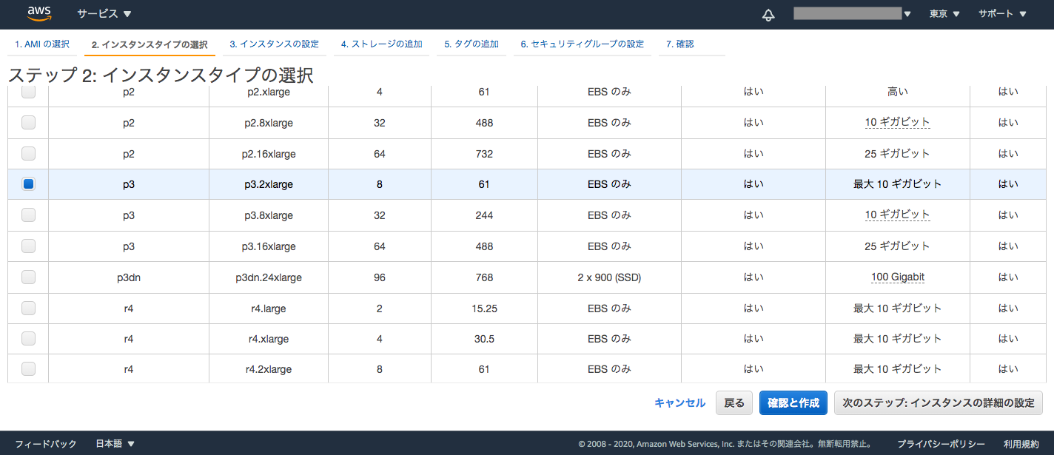This screenshot has width=1054, height=455.
Task: Click the 確認と作成 button
Action: click(793, 403)
